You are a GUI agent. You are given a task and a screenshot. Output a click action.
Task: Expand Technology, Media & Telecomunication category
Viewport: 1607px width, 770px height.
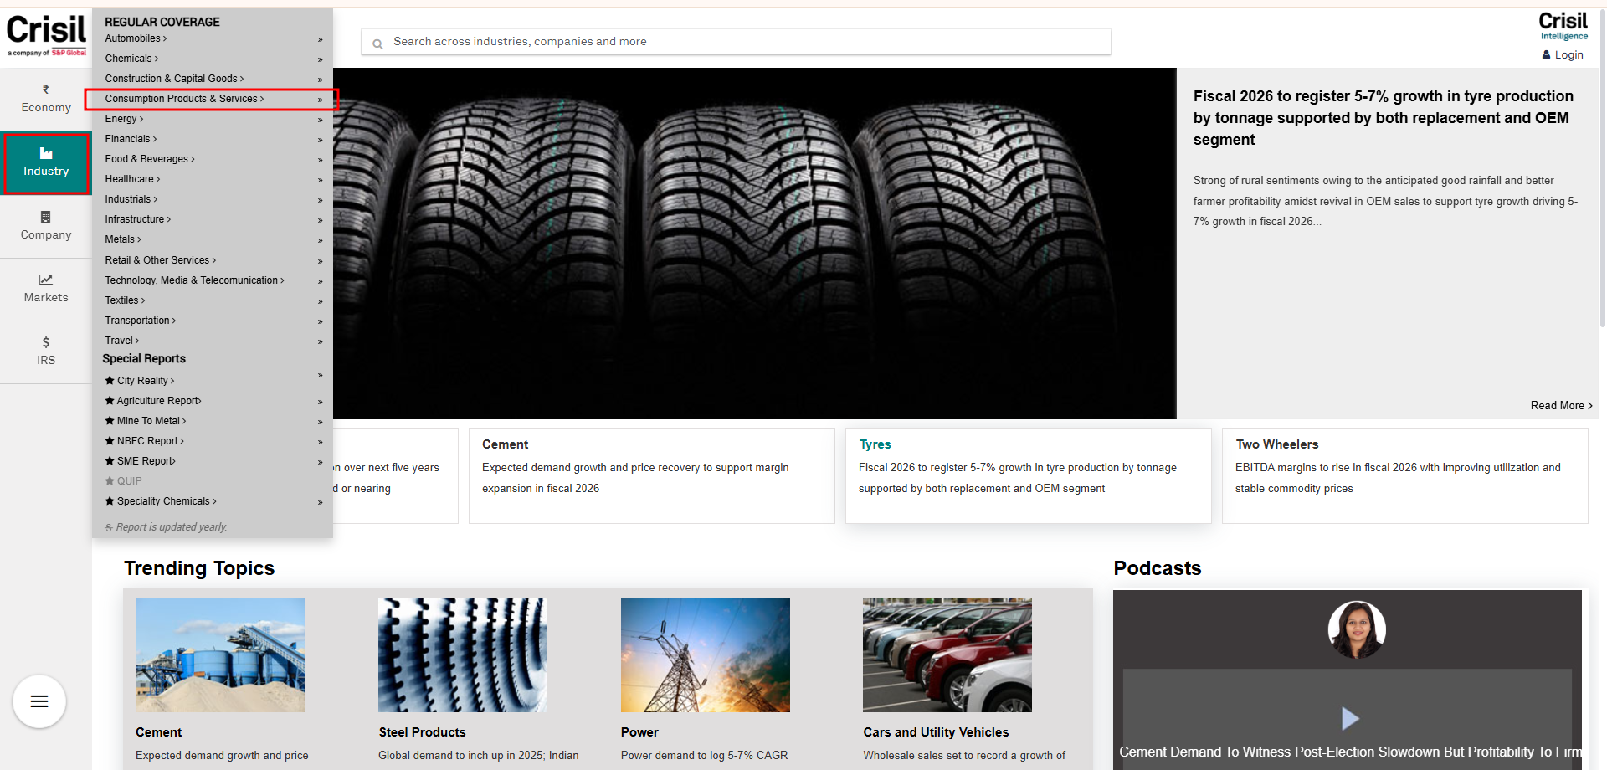pos(194,280)
